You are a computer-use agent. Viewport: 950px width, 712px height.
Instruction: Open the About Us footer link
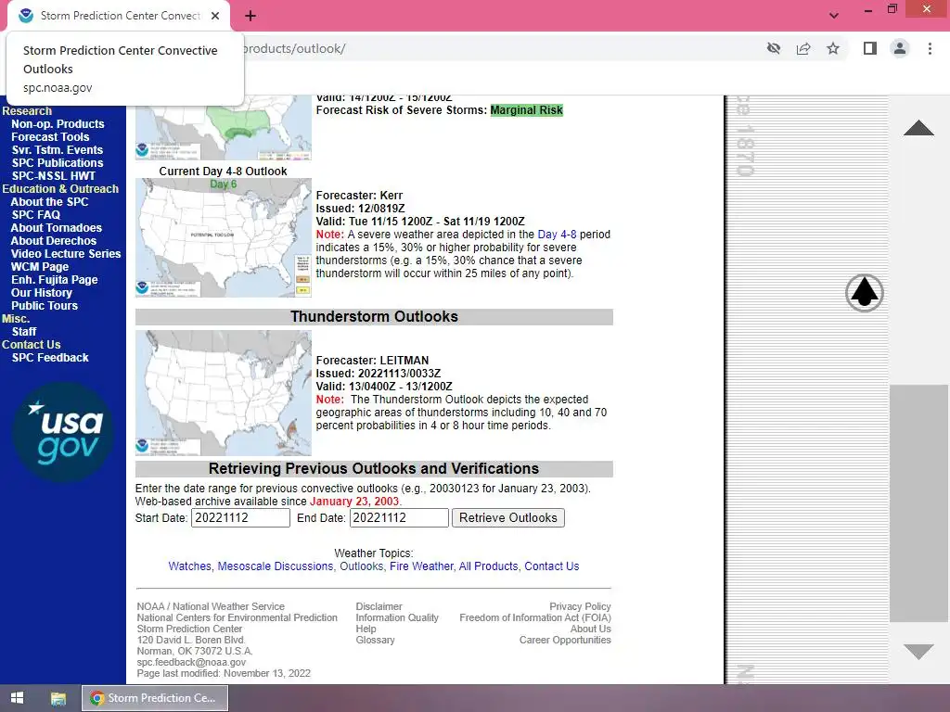coord(590,629)
